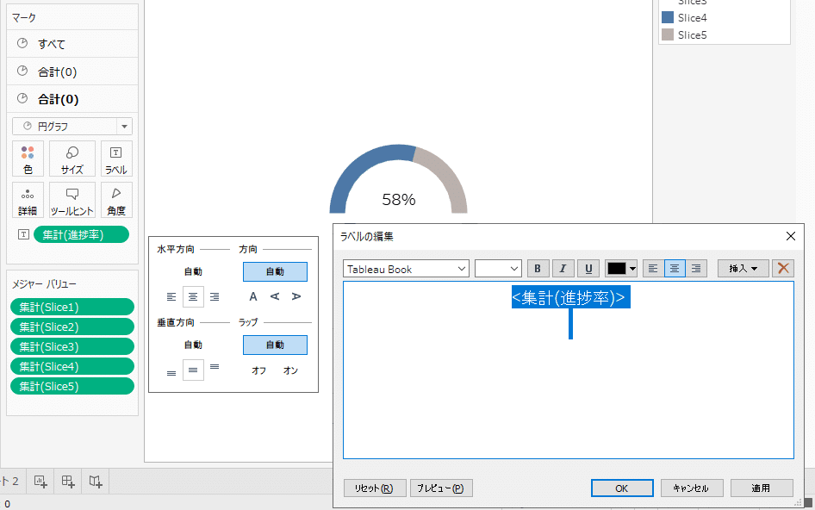This screenshot has width=815, height=510.
Task: Click the キャンセル button
Action: click(692, 488)
